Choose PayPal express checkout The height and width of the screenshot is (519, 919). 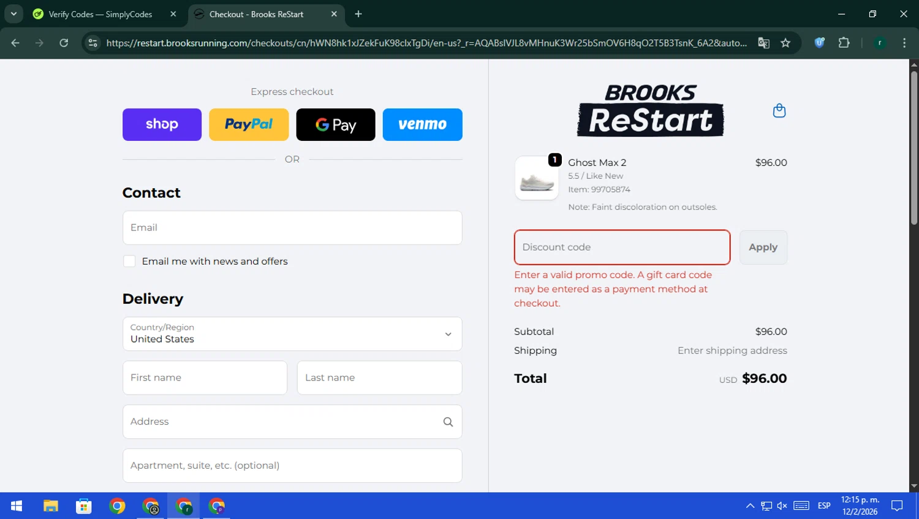249,124
